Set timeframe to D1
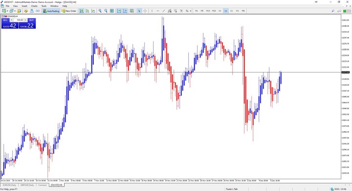Screen dimensions: 352x191 (232, 11)
